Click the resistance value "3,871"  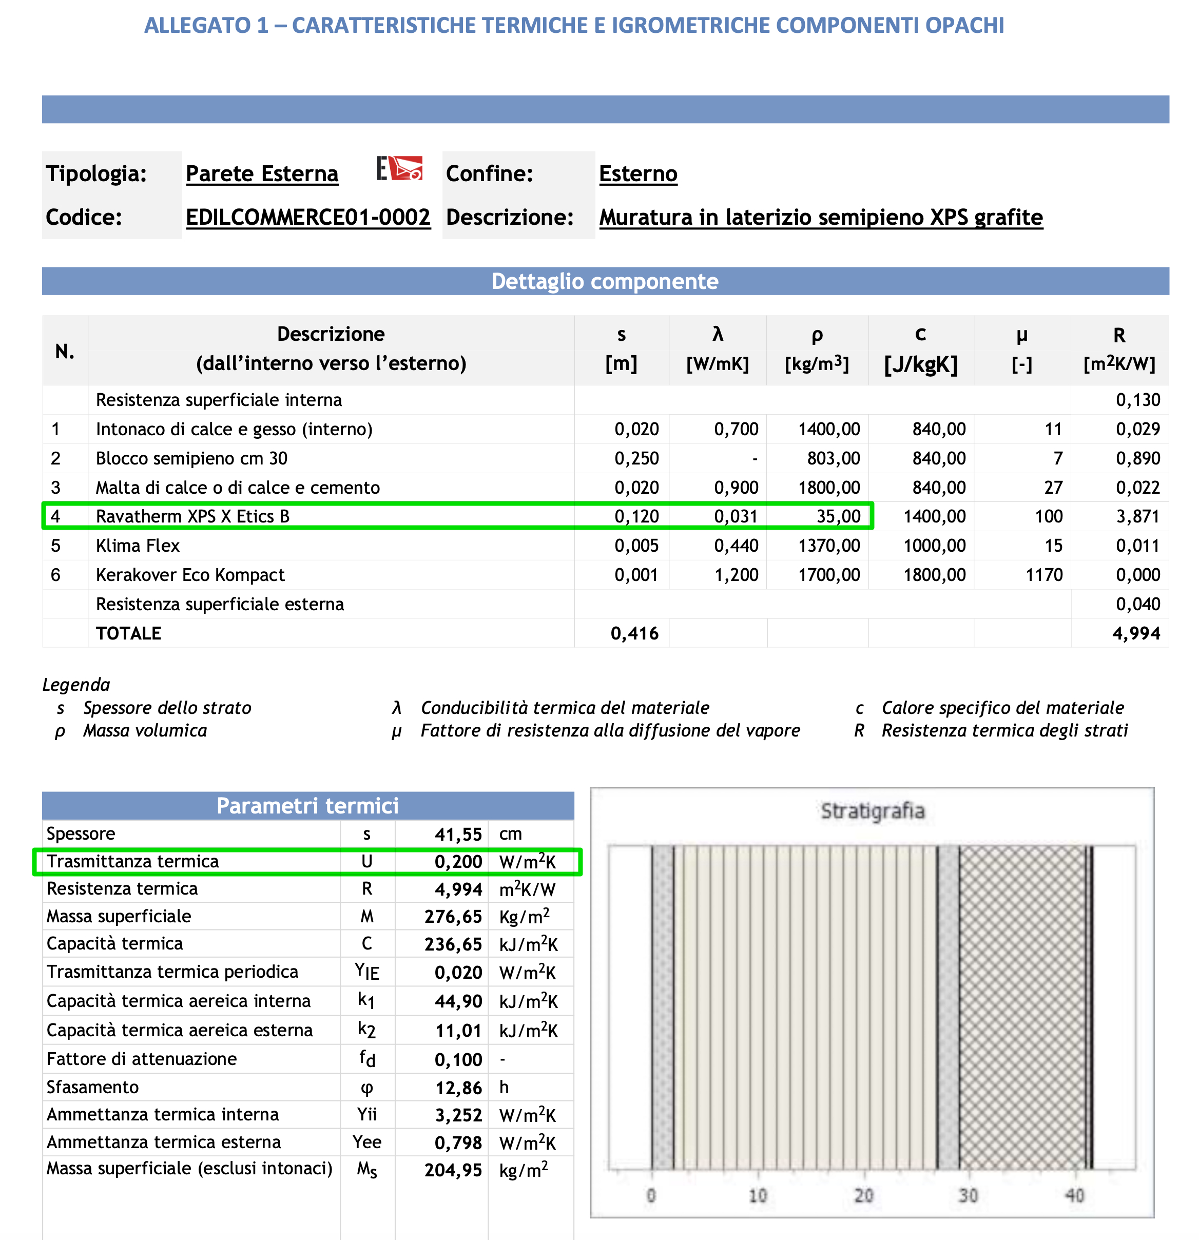pos(1137,516)
